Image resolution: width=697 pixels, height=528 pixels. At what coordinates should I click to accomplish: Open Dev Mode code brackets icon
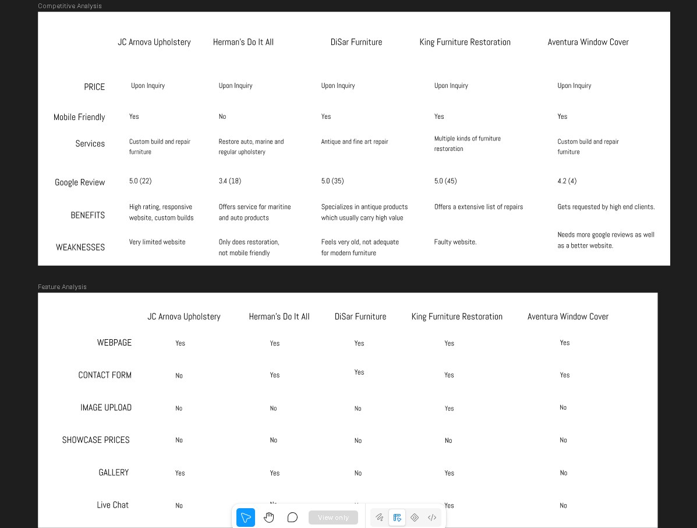click(x=431, y=518)
